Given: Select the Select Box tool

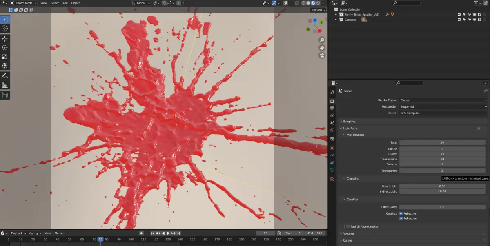Looking at the screenshot, I should pyautogui.click(x=5, y=20).
